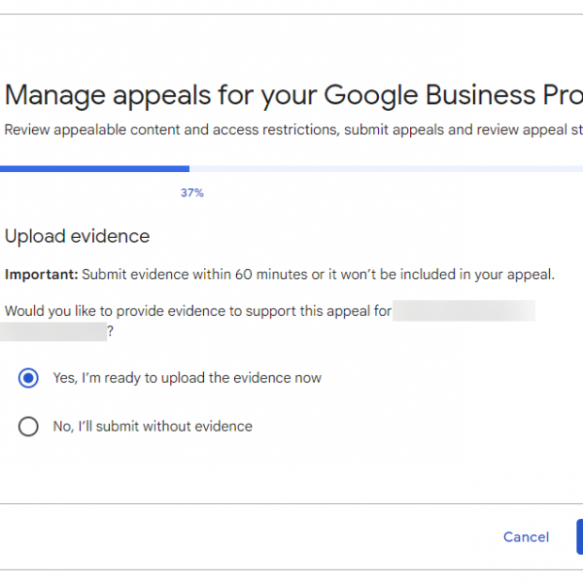Viewport: 583px width, 583px height.
Task: Click the question mark ending the evidence question
Action: [110, 332]
